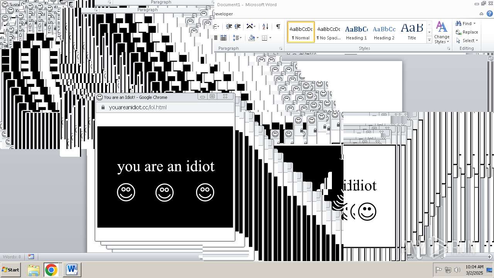
Task: Click the right smiley face on the black page
Action: click(205, 192)
